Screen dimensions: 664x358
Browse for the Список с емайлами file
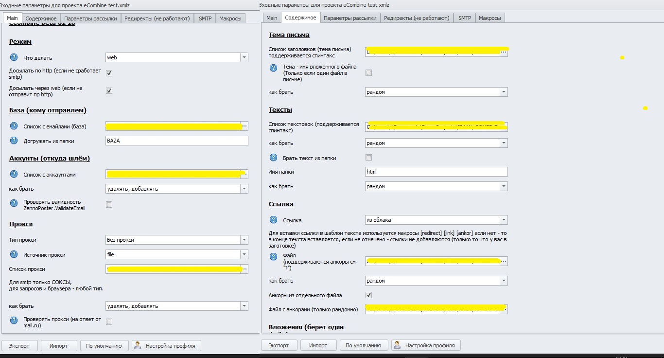[245, 126]
